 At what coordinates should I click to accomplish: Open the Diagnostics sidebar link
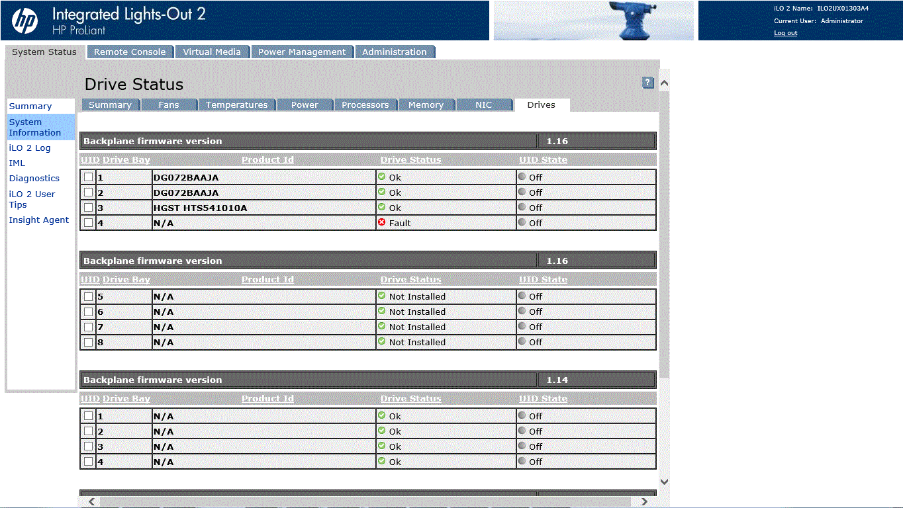coord(34,178)
